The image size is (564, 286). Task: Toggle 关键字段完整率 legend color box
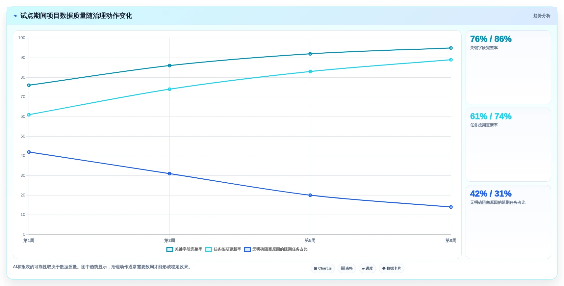pos(170,249)
